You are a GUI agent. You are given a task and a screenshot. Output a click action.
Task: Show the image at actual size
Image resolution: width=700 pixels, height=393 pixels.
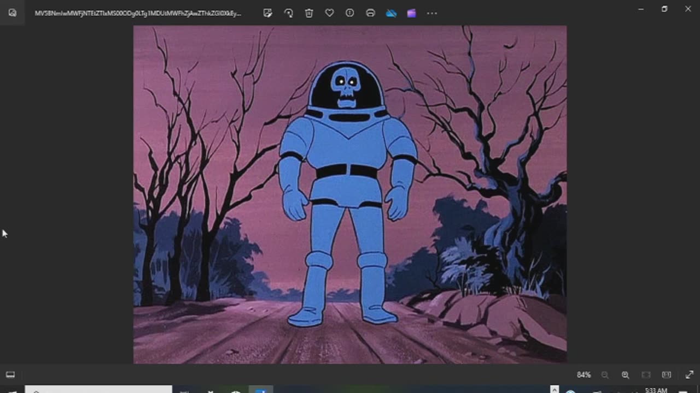[667, 375]
